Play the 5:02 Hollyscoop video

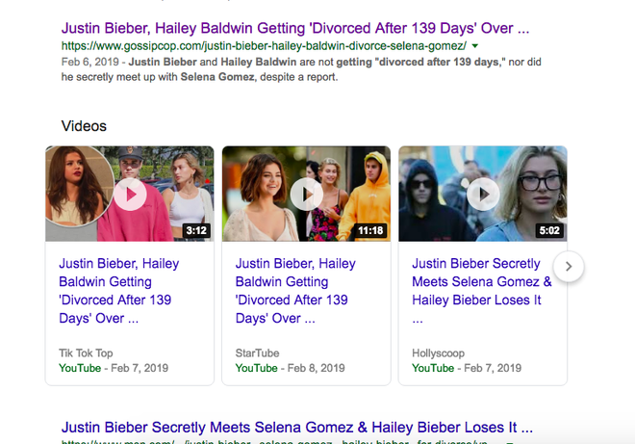[x=483, y=195]
